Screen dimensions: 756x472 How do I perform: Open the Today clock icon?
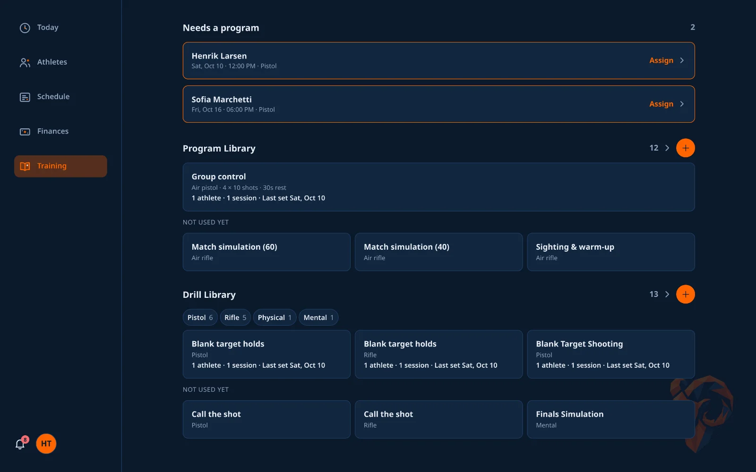(x=25, y=28)
